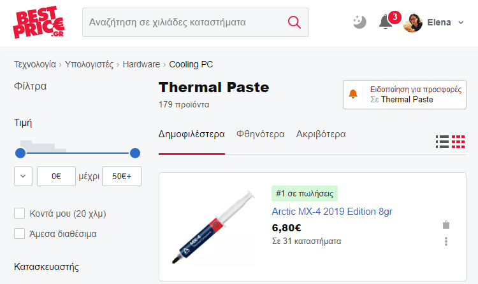Open the BestPrice.gr logo homepage

click(x=39, y=22)
